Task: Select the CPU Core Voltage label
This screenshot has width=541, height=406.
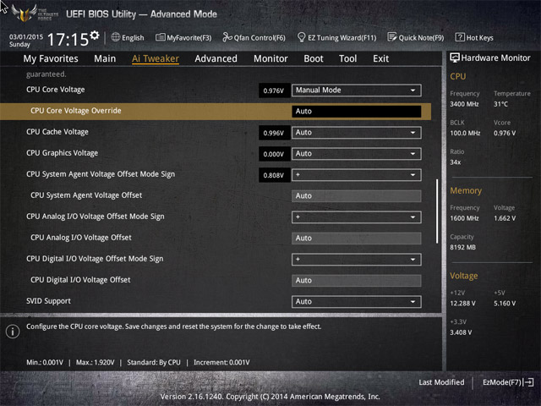Action: [x=56, y=90]
